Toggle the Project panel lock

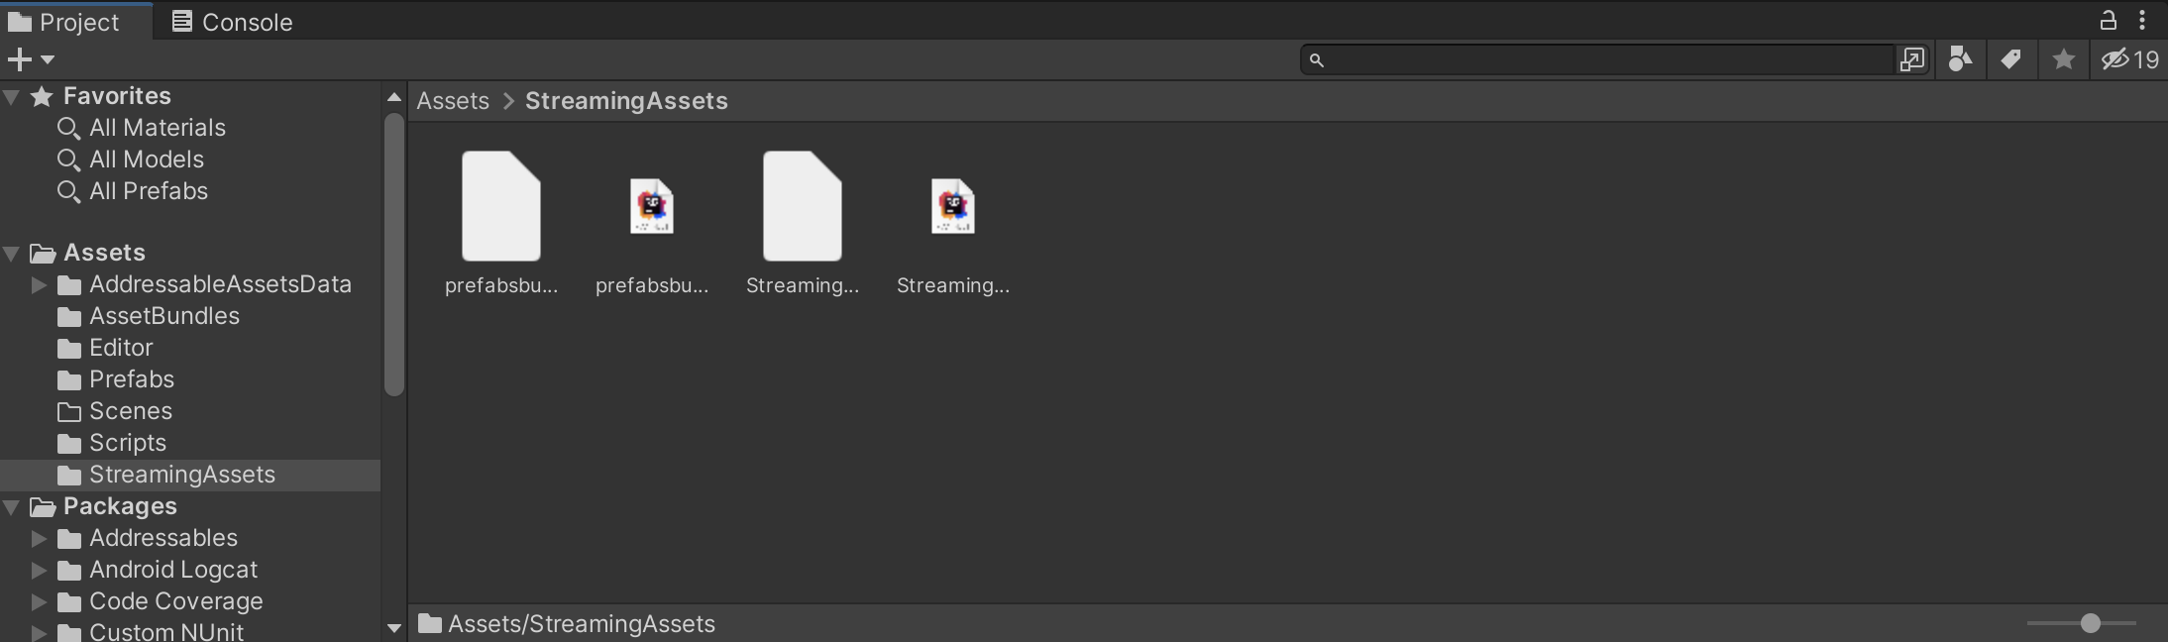pos(2108,21)
